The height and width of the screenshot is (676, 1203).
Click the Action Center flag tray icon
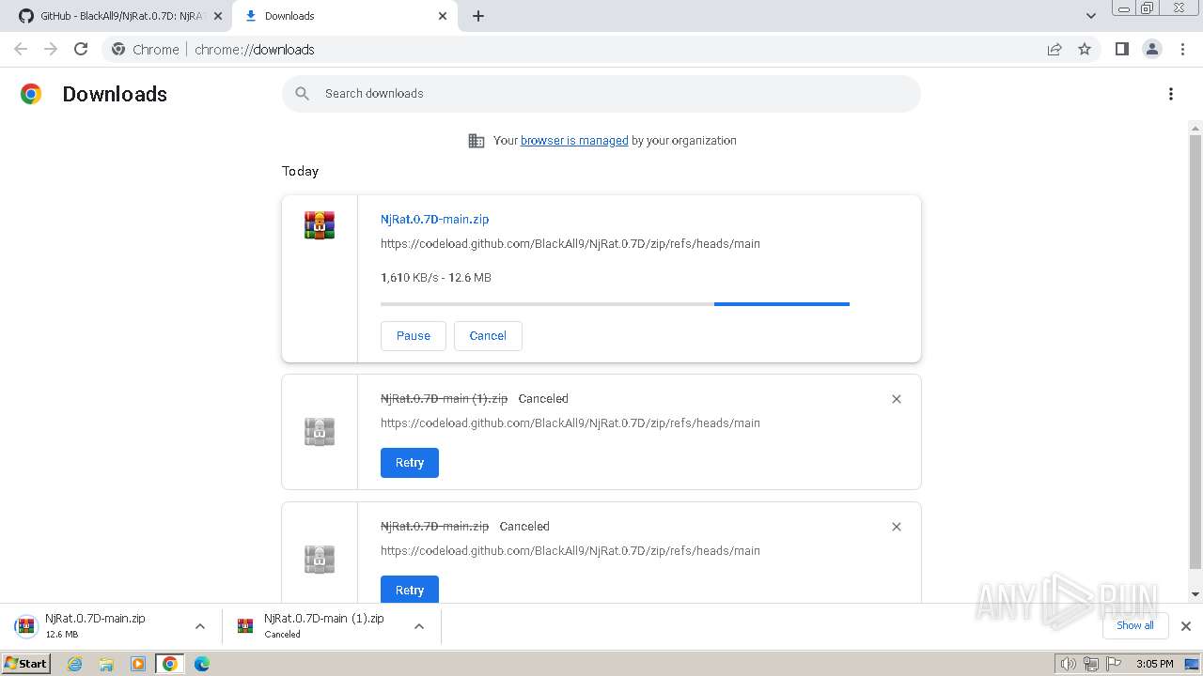click(x=1114, y=664)
